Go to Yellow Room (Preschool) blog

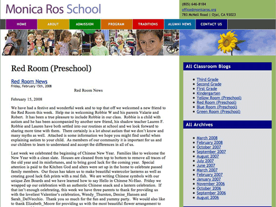click(x=219, y=98)
